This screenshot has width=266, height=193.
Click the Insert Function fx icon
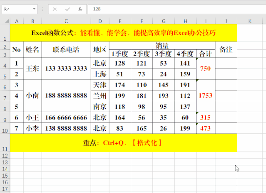click(80, 9)
